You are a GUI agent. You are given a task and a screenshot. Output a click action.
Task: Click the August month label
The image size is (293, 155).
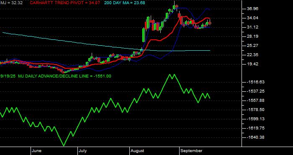137,151
